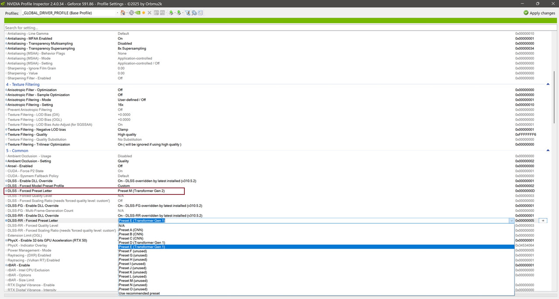Choose Preset C (CNN)
The image size is (559, 299).
coord(316,238)
